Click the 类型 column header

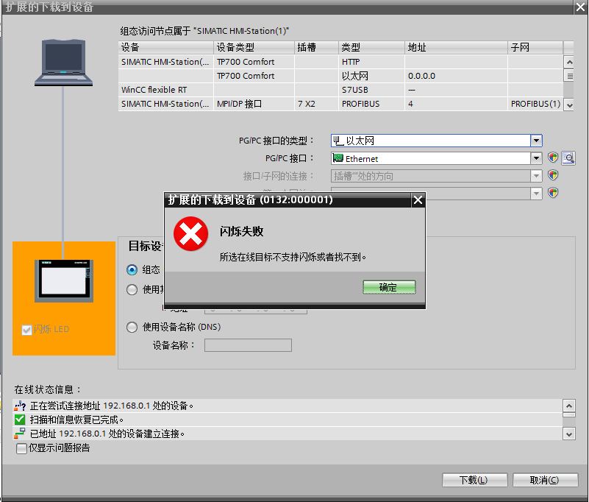click(371, 47)
